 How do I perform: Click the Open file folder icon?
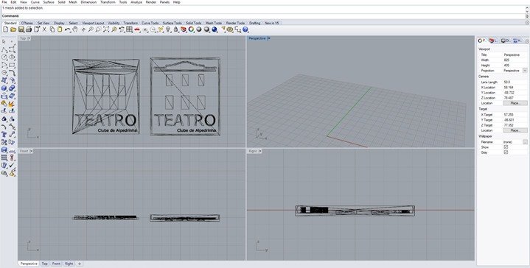click(13, 29)
